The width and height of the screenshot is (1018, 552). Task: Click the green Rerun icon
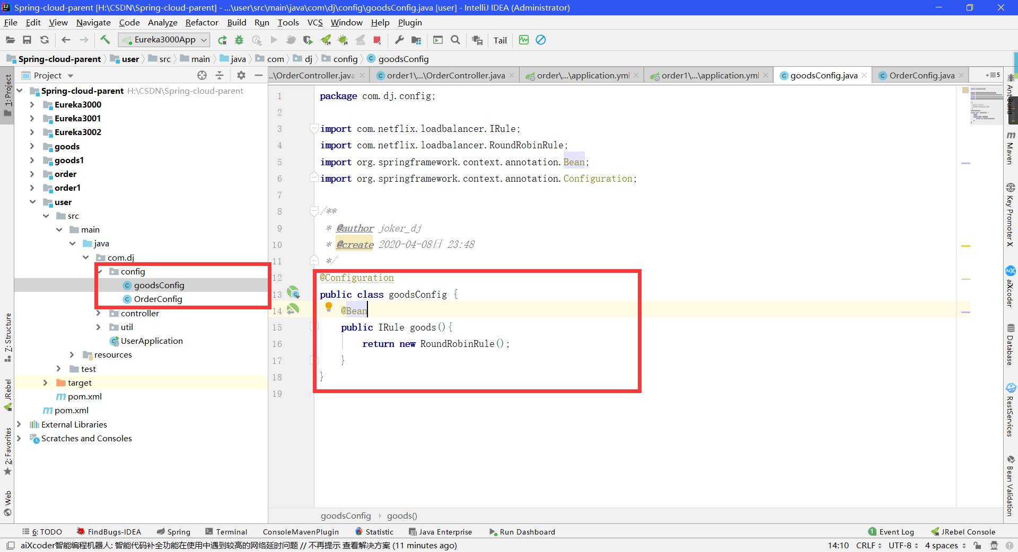(x=222, y=40)
